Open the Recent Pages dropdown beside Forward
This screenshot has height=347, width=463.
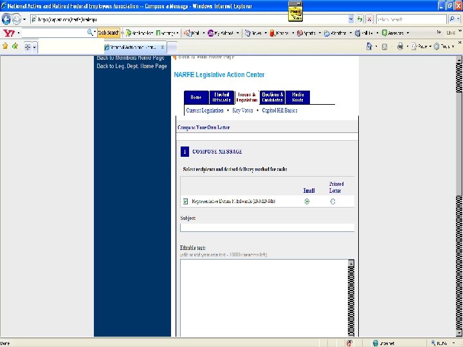24,19
